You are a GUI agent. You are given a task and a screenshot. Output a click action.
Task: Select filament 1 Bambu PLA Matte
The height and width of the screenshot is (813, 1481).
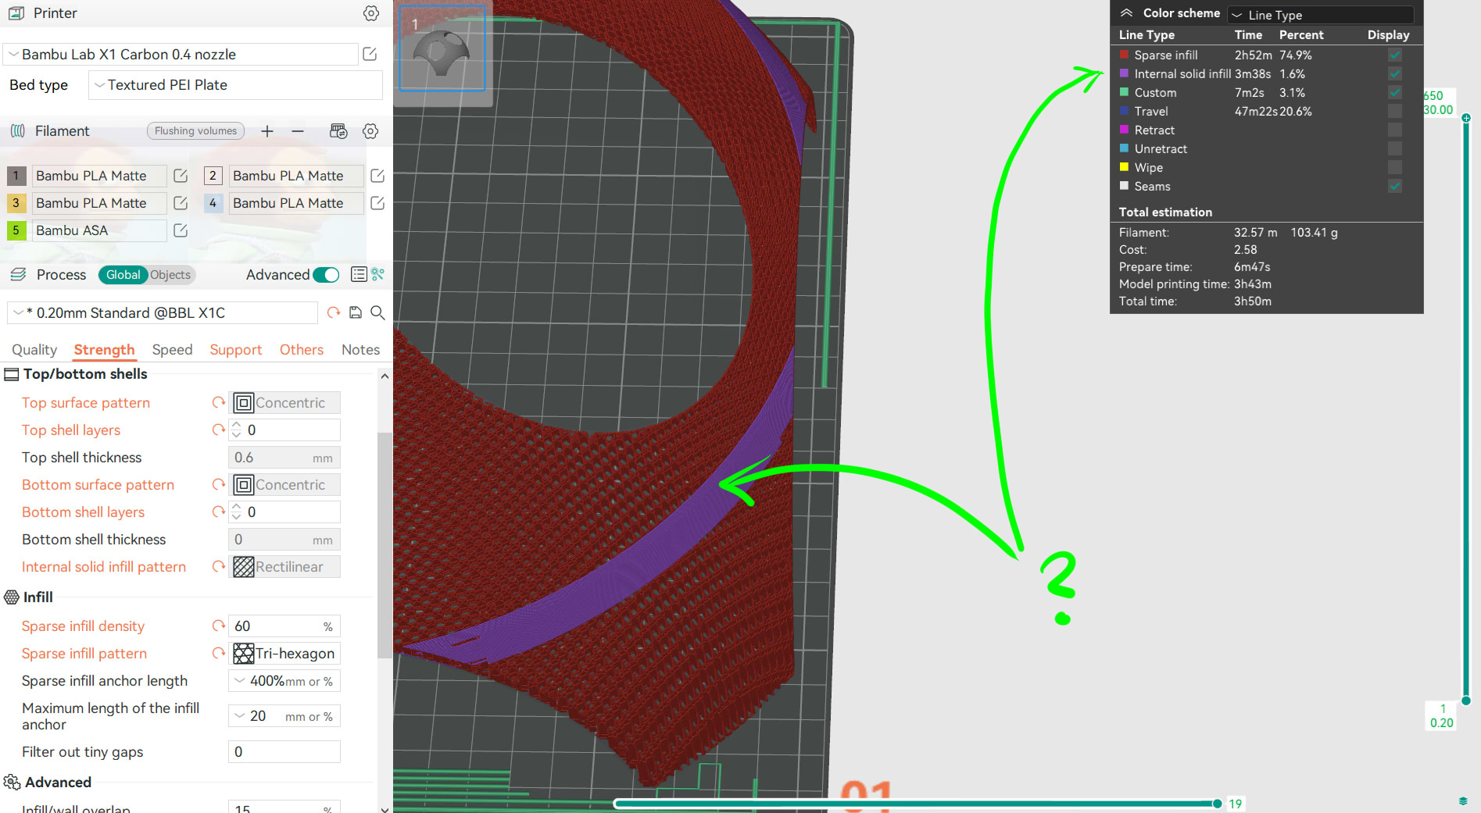coord(100,176)
